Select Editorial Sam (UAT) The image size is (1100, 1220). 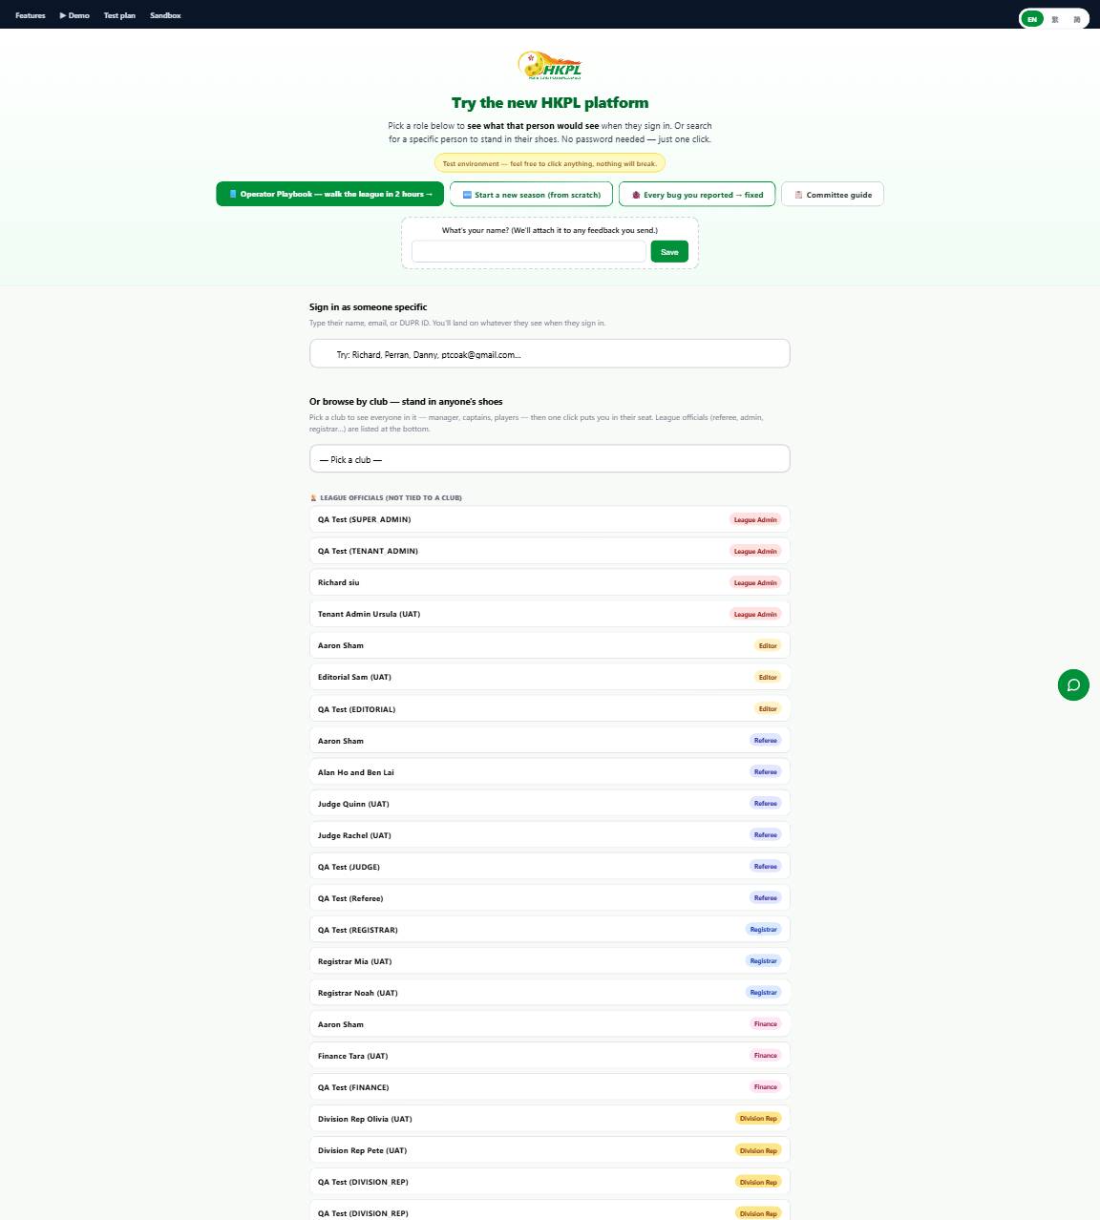coord(550,677)
